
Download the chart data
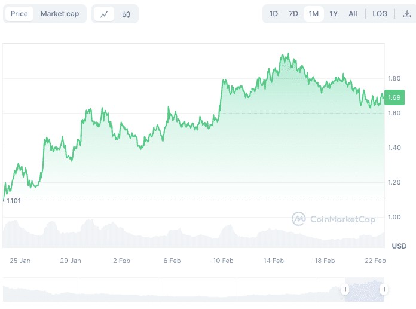(406, 14)
